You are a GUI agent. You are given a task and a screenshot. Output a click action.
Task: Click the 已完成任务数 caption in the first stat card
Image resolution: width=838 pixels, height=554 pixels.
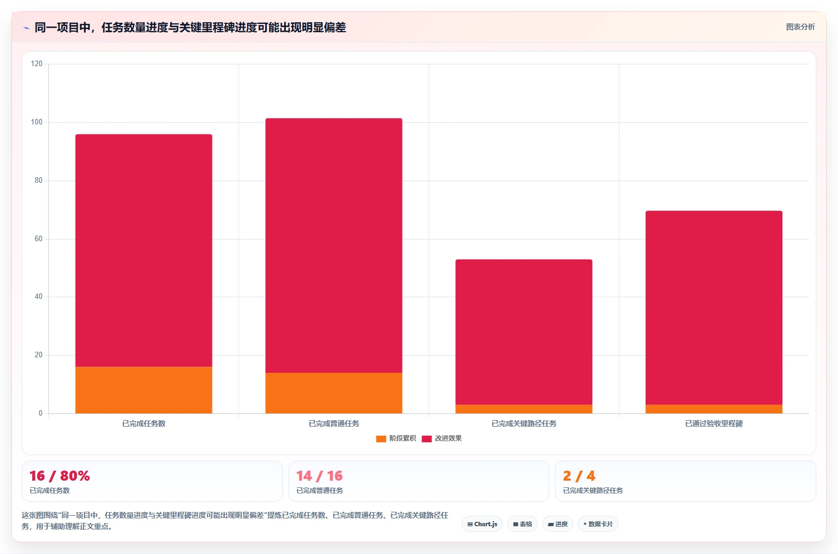click(x=49, y=491)
